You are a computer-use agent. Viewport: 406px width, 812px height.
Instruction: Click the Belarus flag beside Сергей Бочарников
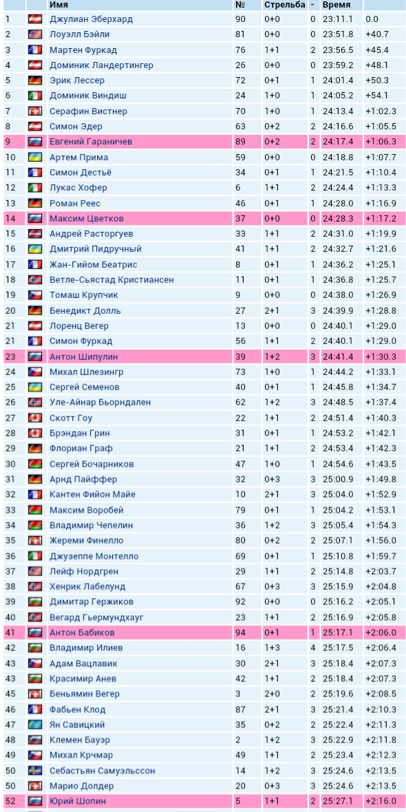click(35, 464)
